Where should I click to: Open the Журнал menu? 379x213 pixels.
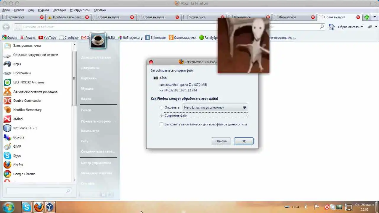[x=43, y=10]
